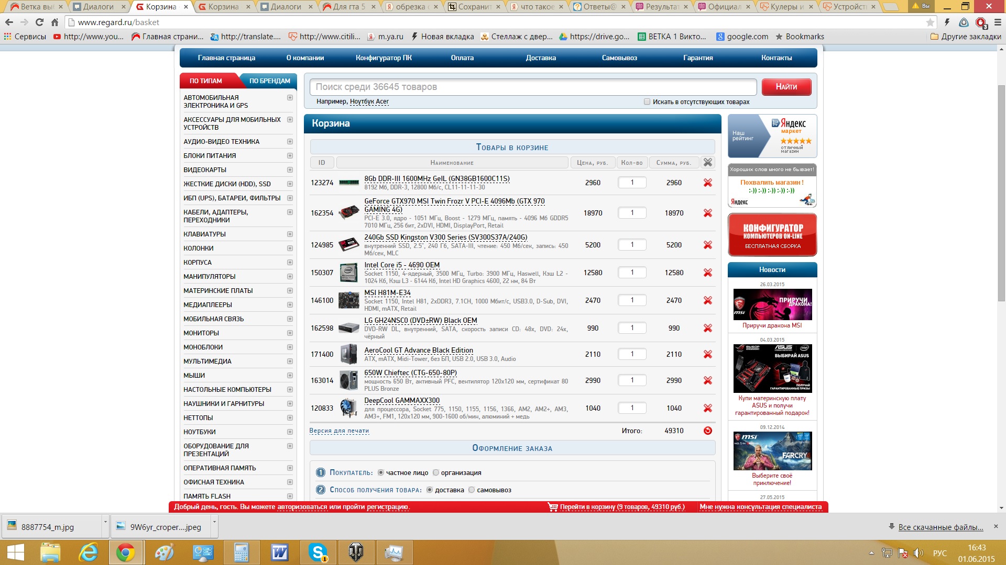Expand the МОНИТОРЫ category with plus icon

pos(290,333)
